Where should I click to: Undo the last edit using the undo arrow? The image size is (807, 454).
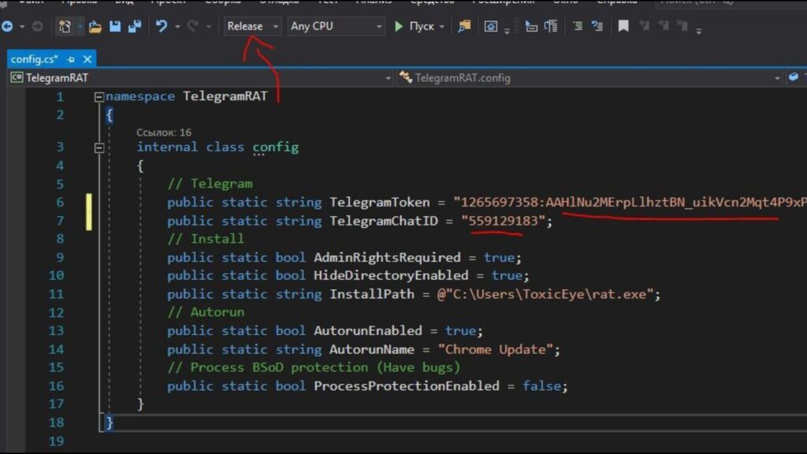161,26
